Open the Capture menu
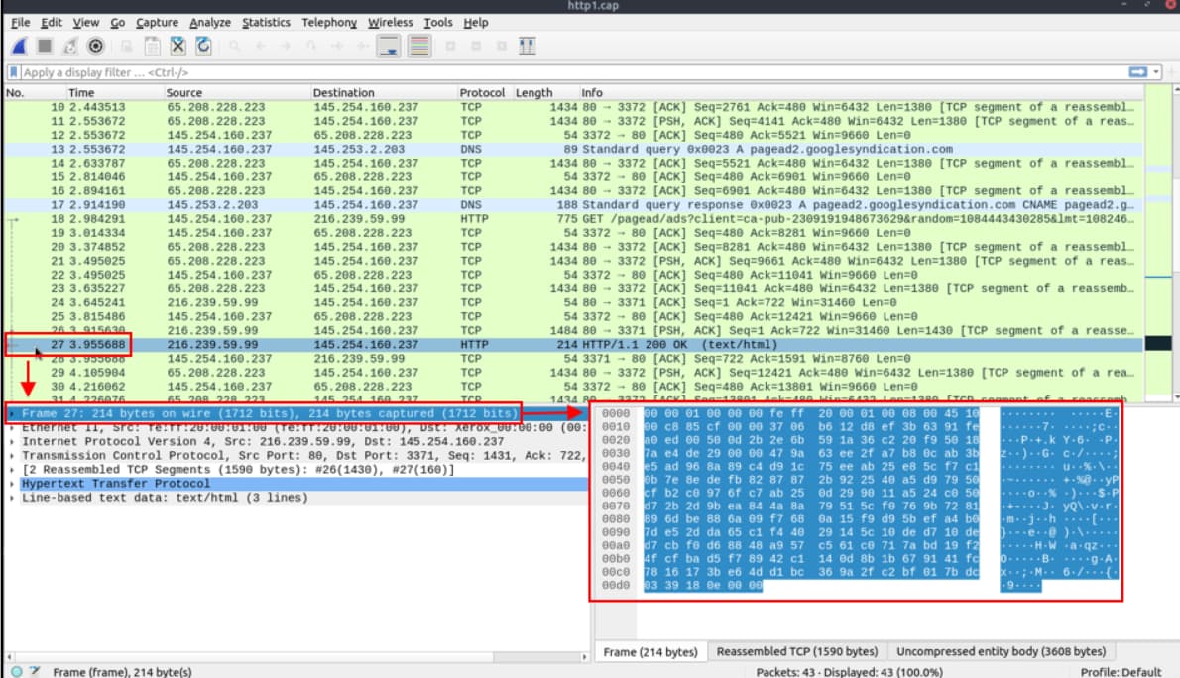The image size is (1180, 678). point(157,23)
